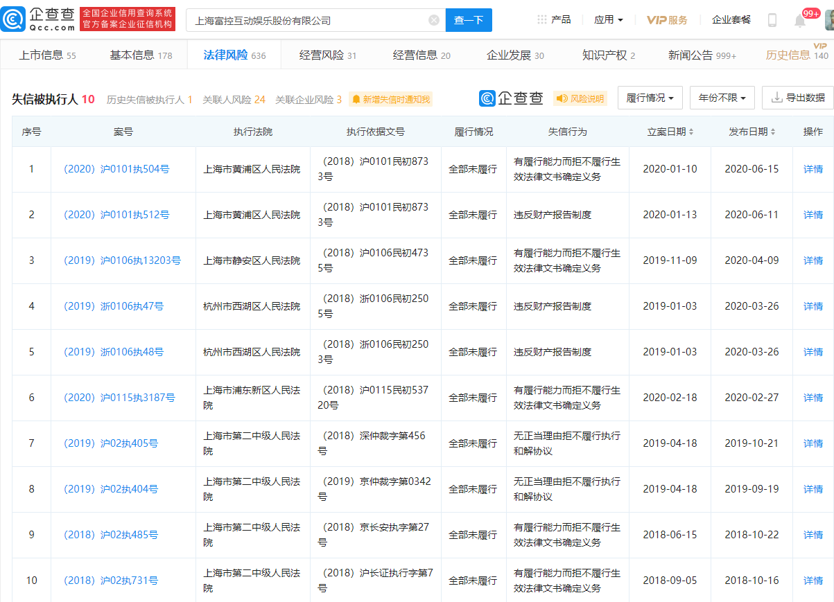Click the company name search field
This screenshot has height=602, width=834.
pyautogui.click(x=309, y=20)
